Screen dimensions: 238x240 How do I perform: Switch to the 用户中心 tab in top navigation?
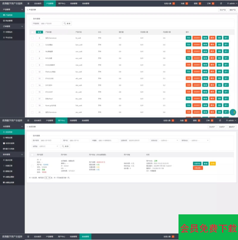pyautogui.click(x=62, y=3)
